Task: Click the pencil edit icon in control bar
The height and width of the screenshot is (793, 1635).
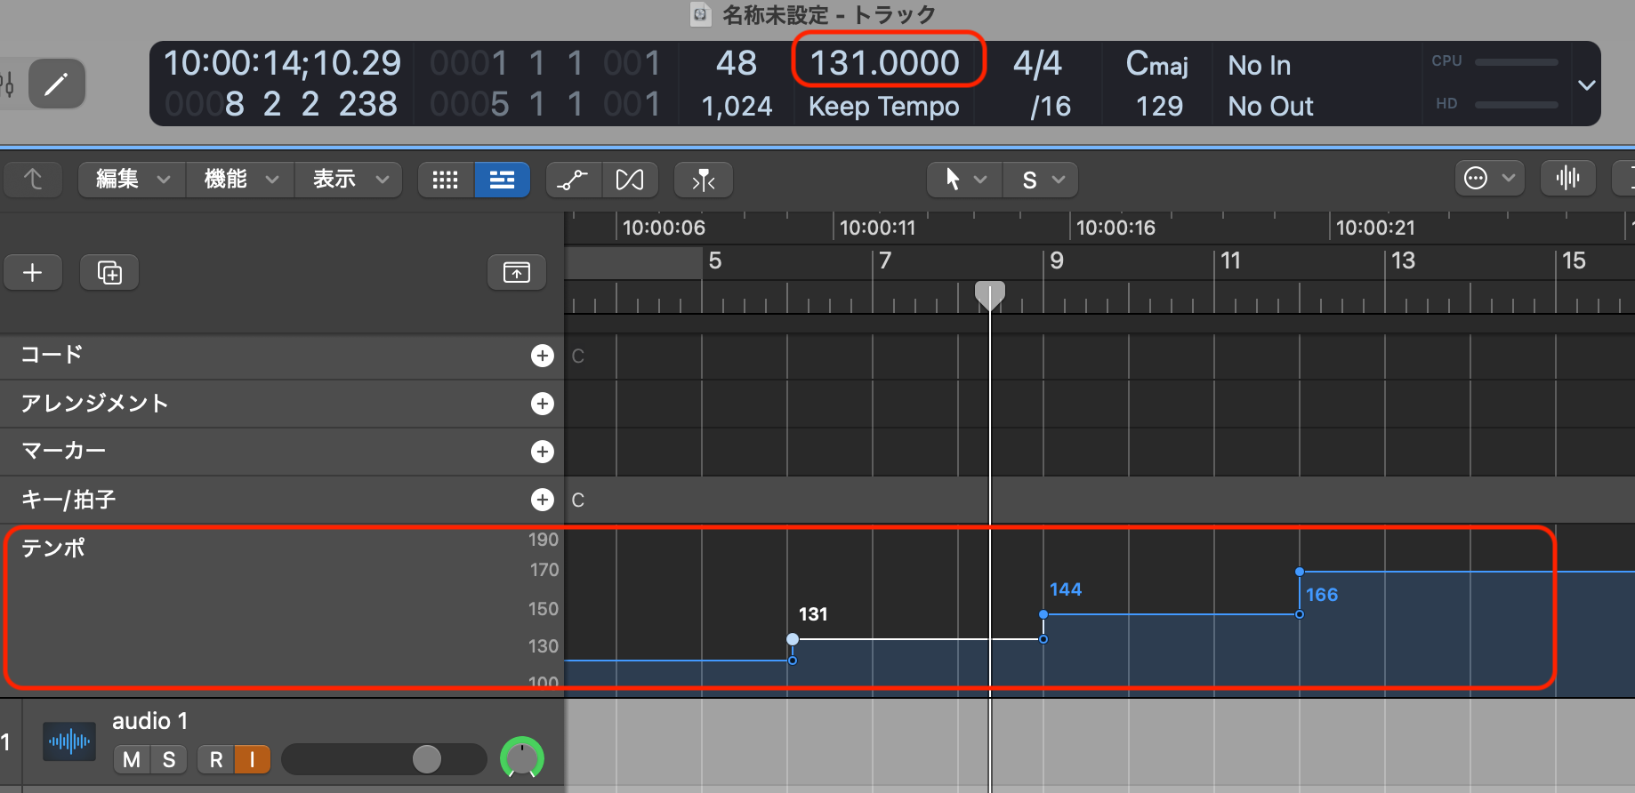Action: click(56, 84)
